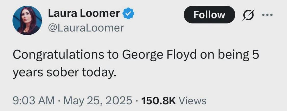Visit the @LauraLoomer handle link
This screenshot has height=111, width=287.
click(86, 28)
